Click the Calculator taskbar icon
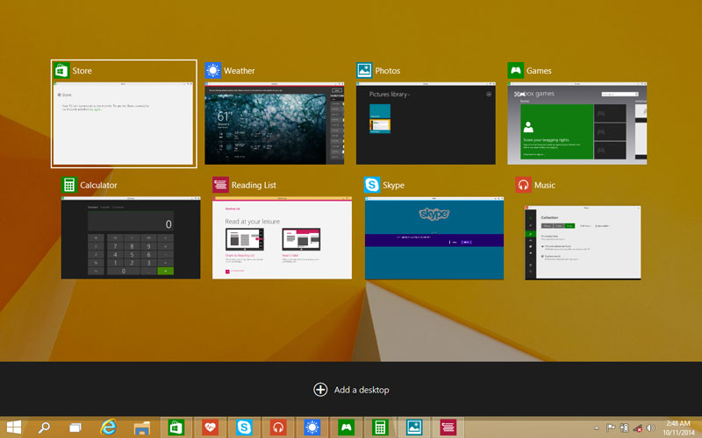The height and width of the screenshot is (438, 702). (380, 427)
